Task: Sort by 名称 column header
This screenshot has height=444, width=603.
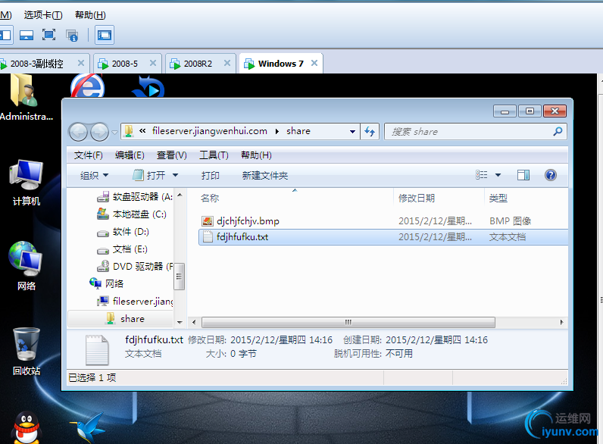Action: [210, 199]
